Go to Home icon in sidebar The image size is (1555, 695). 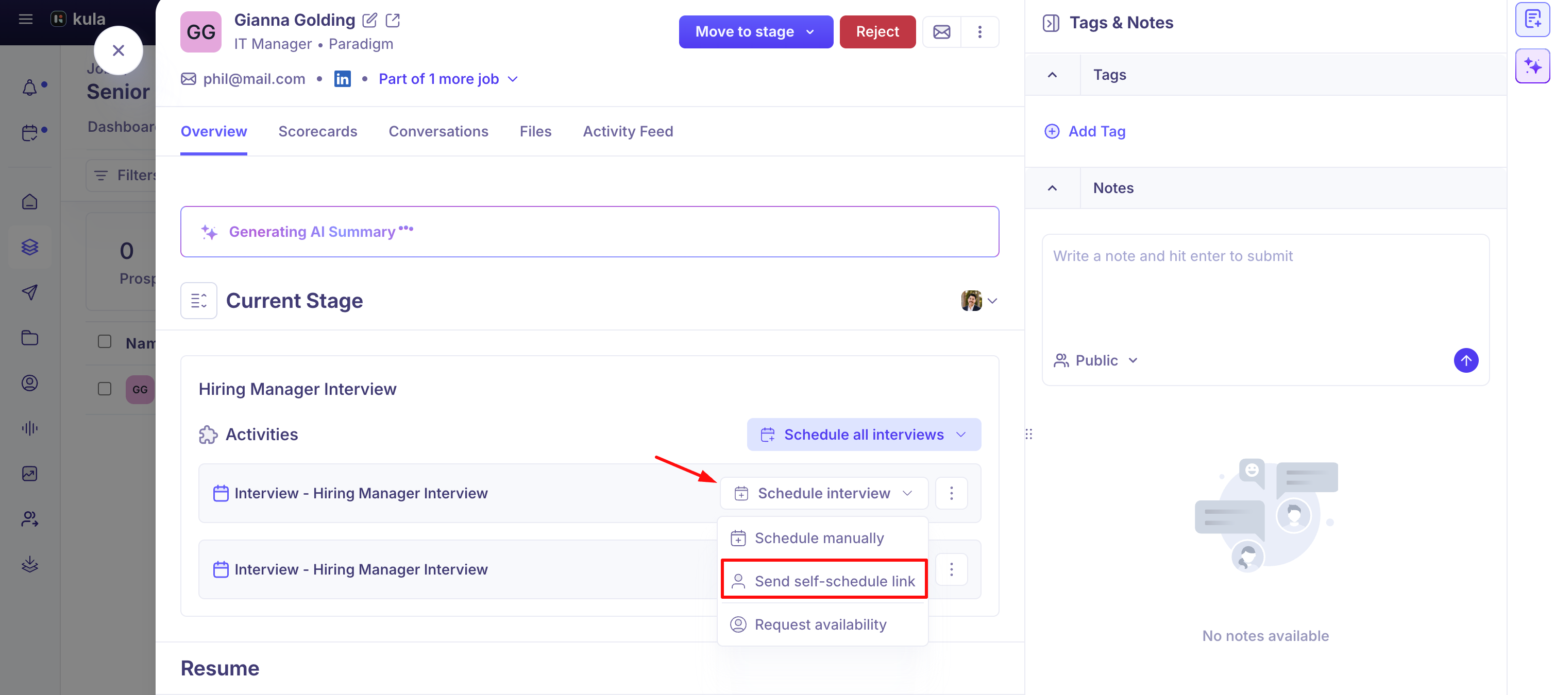click(29, 201)
